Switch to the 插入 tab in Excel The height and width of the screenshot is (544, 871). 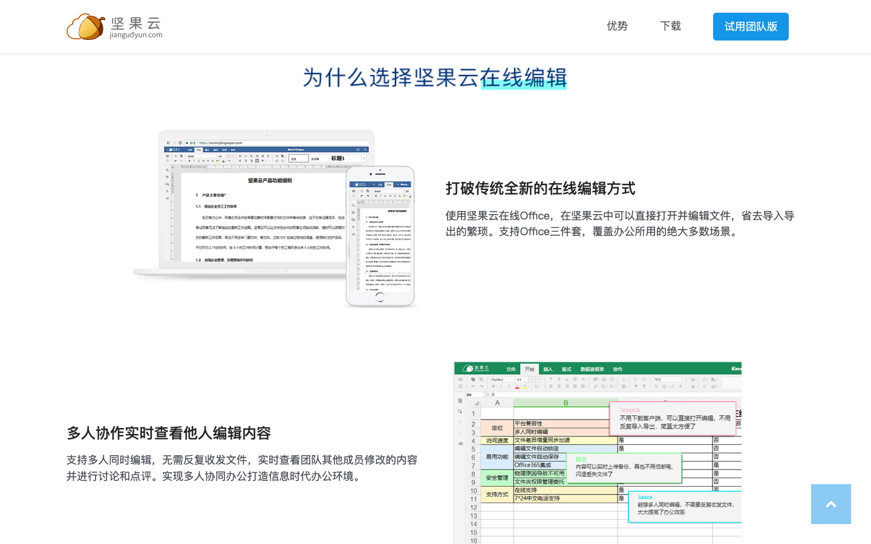click(x=547, y=369)
